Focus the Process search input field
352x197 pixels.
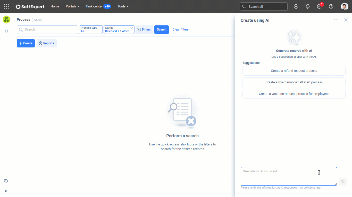(x=47, y=29)
